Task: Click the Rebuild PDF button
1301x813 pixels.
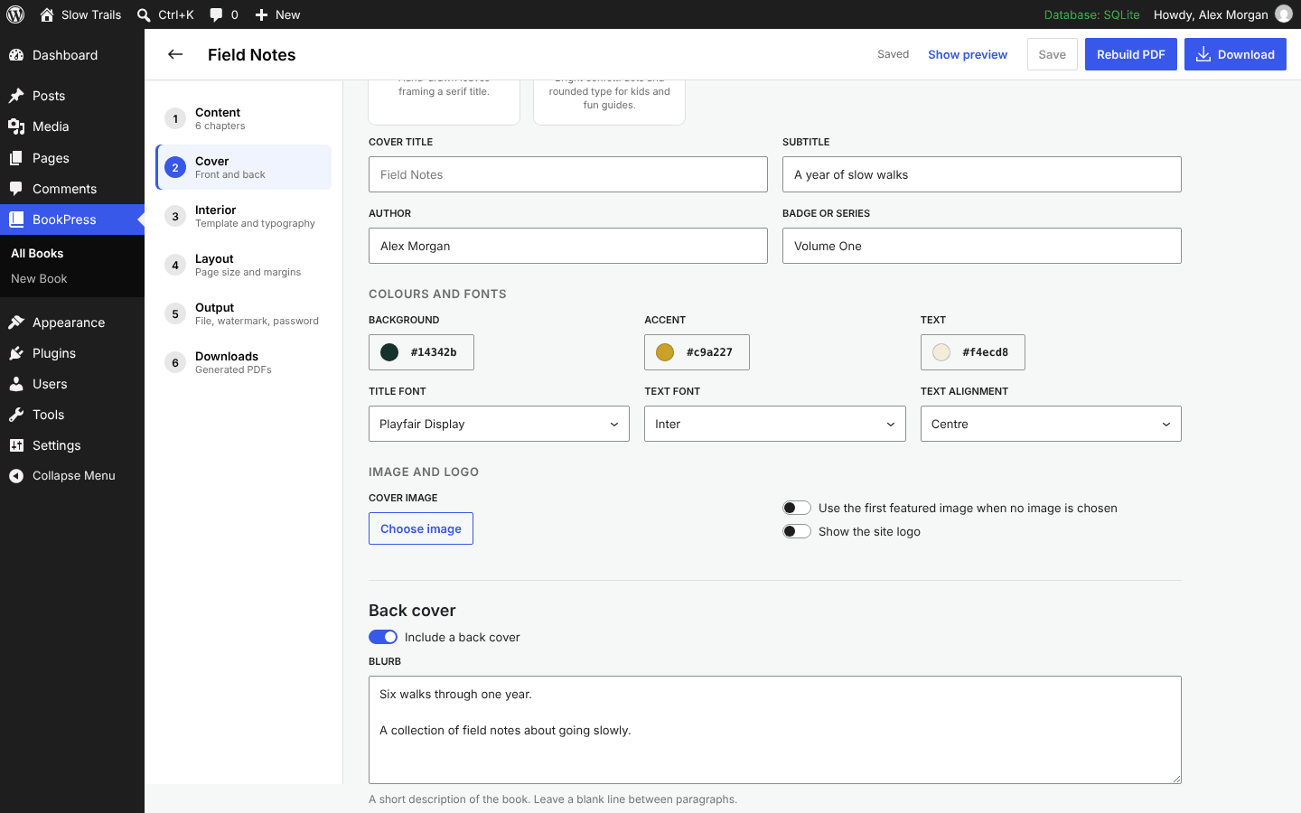Action: (1131, 54)
